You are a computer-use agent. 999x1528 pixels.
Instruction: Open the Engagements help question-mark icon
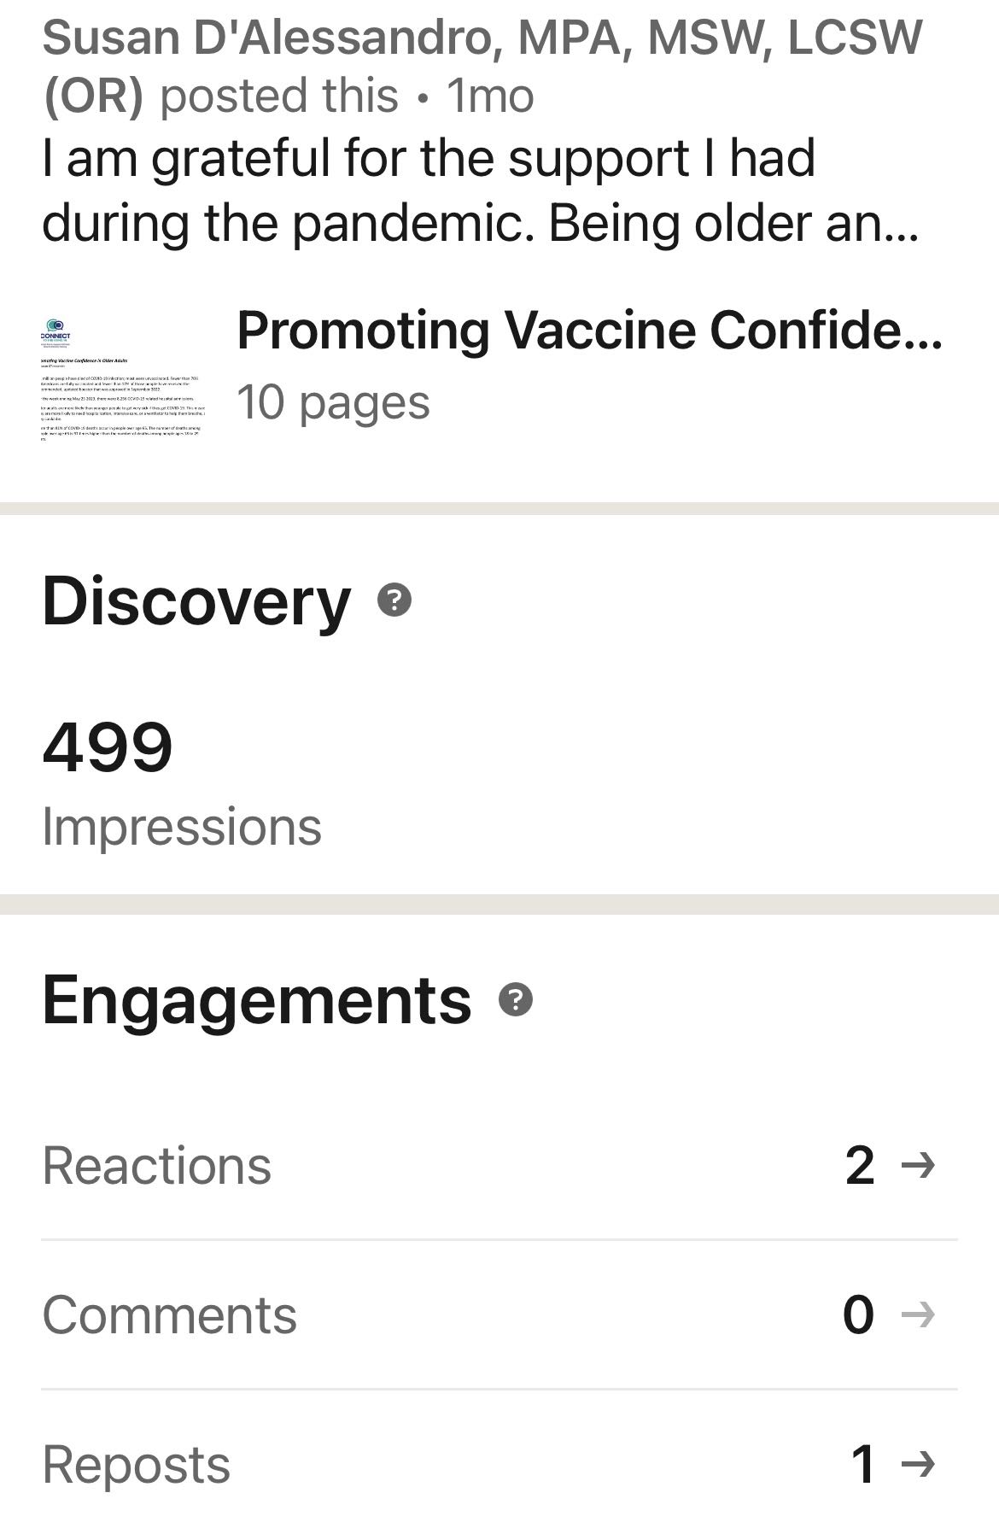(516, 999)
